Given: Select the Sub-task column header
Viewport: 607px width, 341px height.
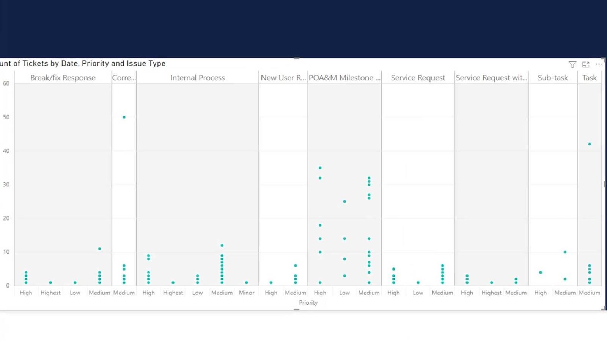Looking at the screenshot, I should click(553, 78).
